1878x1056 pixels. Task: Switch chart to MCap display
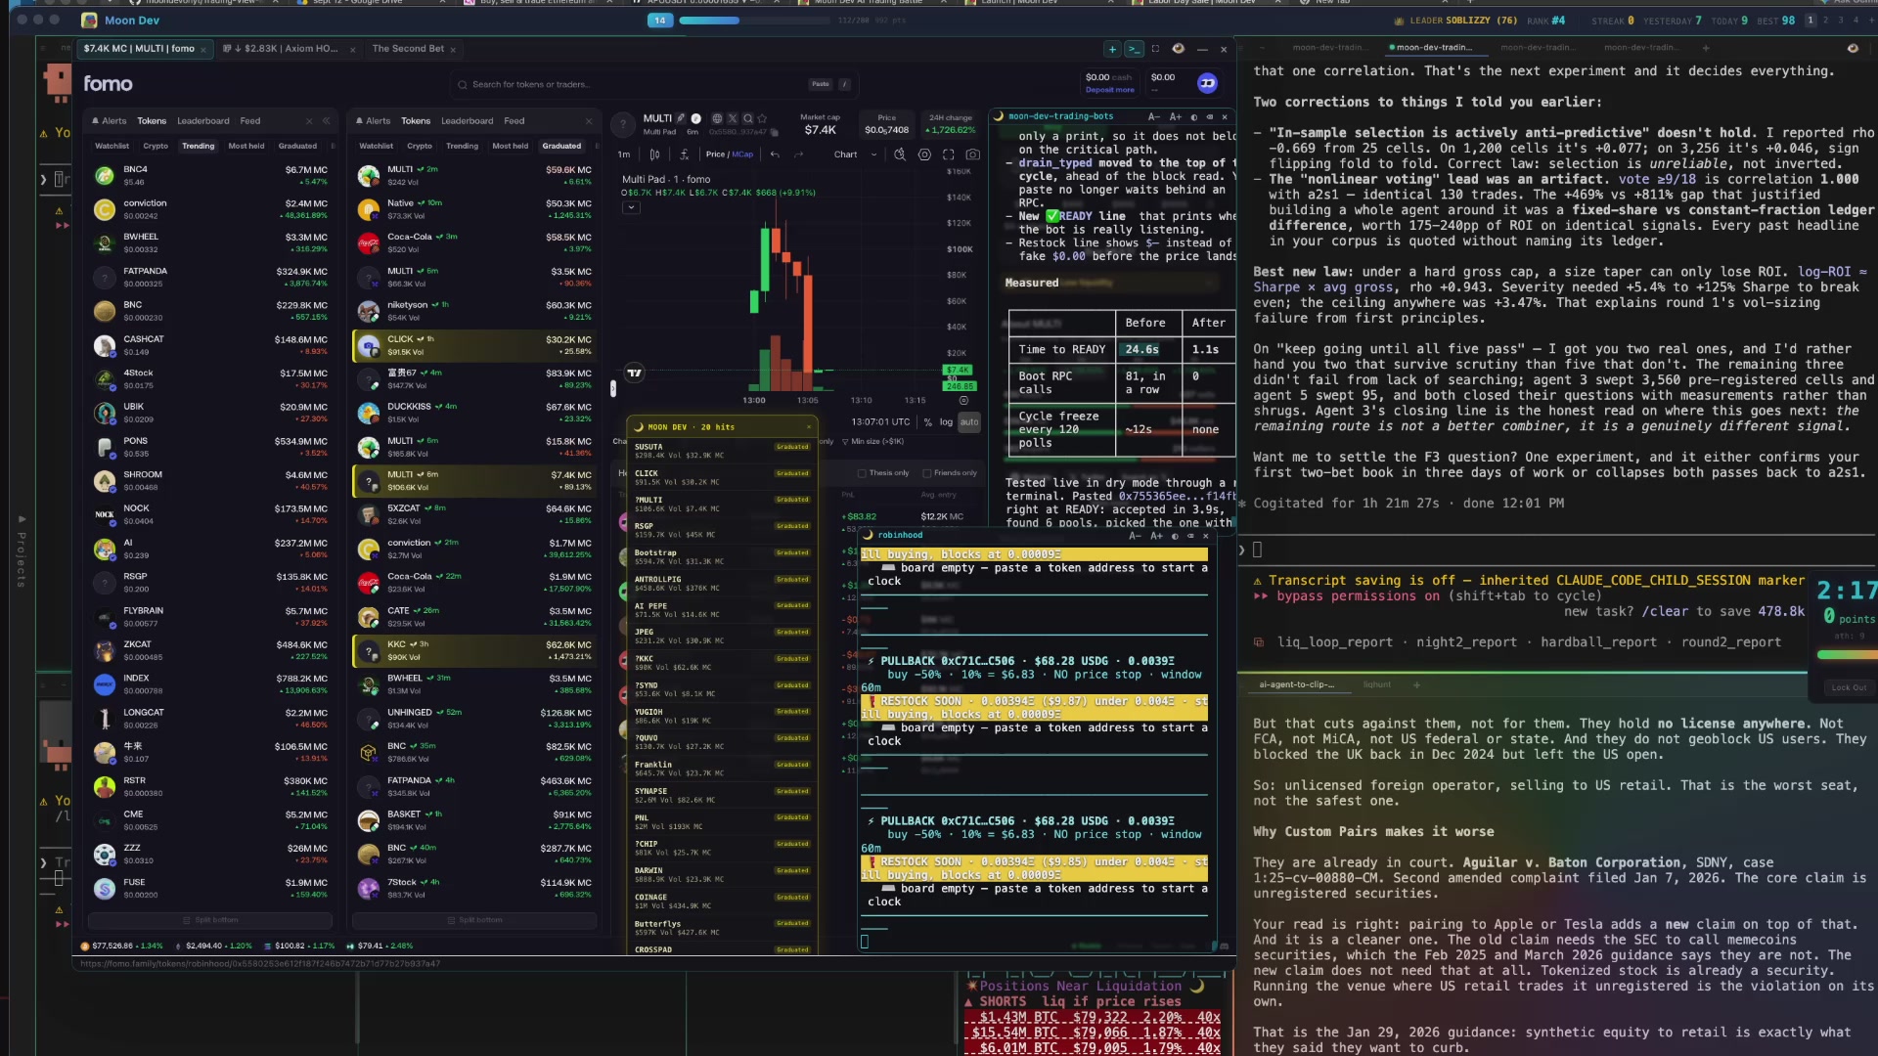(743, 154)
